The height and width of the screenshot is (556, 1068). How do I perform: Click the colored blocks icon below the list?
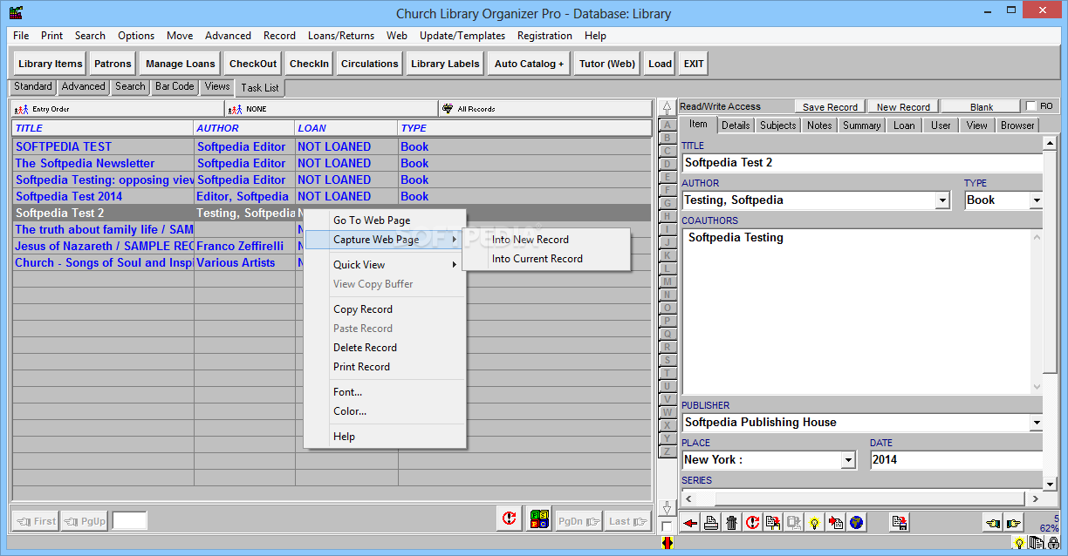(x=539, y=519)
